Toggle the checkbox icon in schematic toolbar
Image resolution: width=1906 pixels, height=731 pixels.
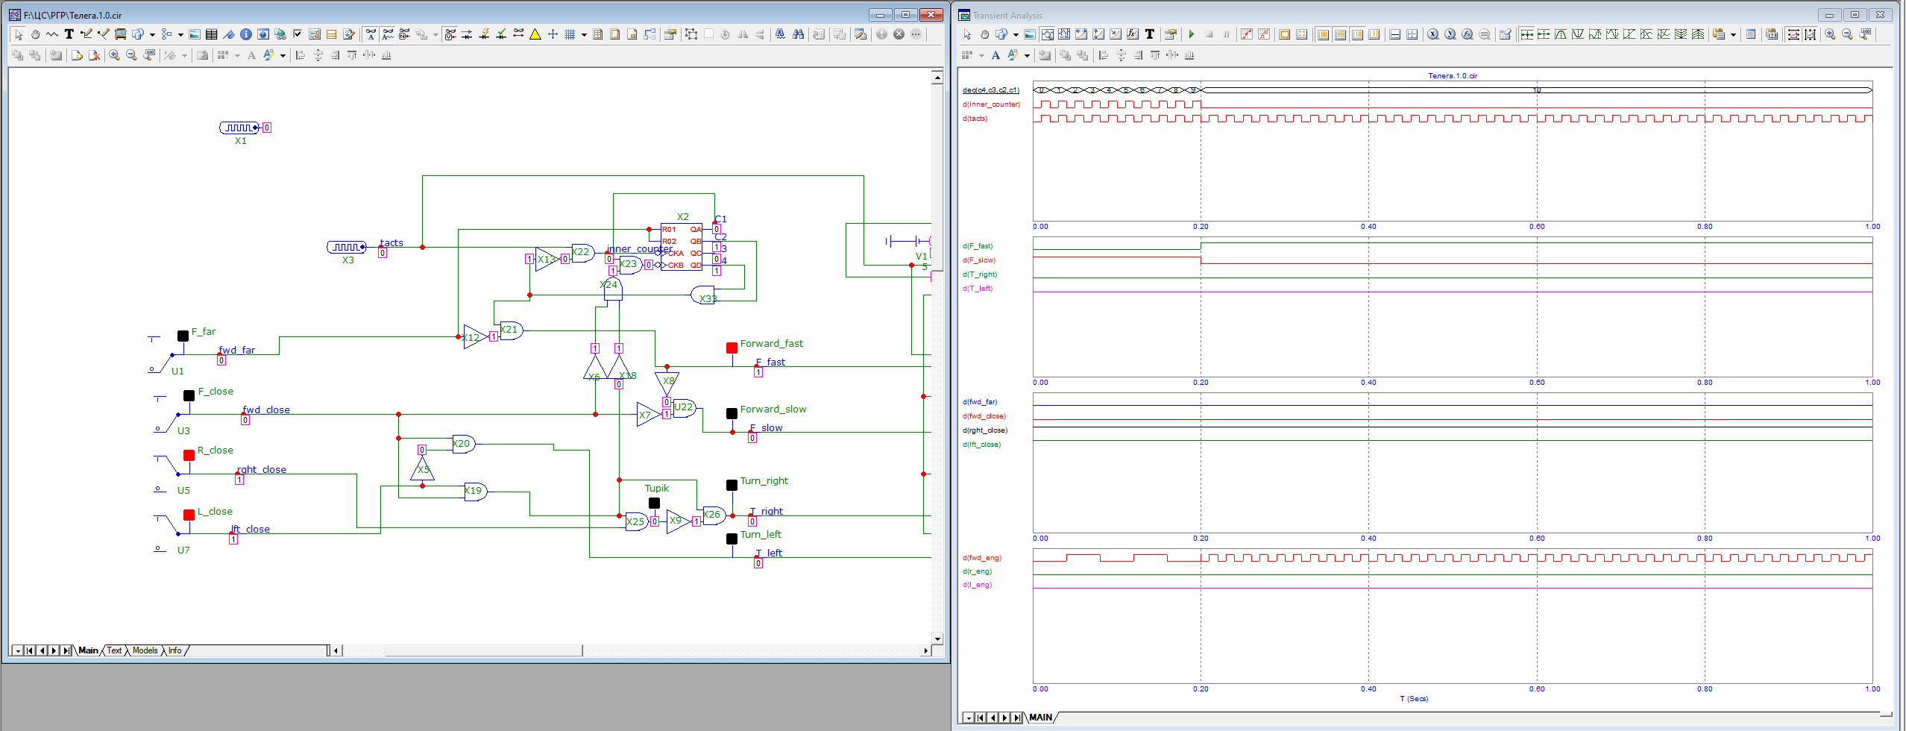(x=298, y=34)
